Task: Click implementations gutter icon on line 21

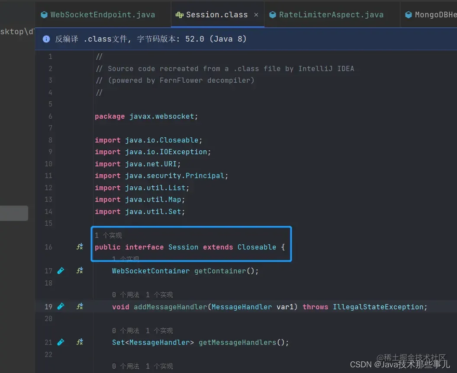Action: pos(80,342)
